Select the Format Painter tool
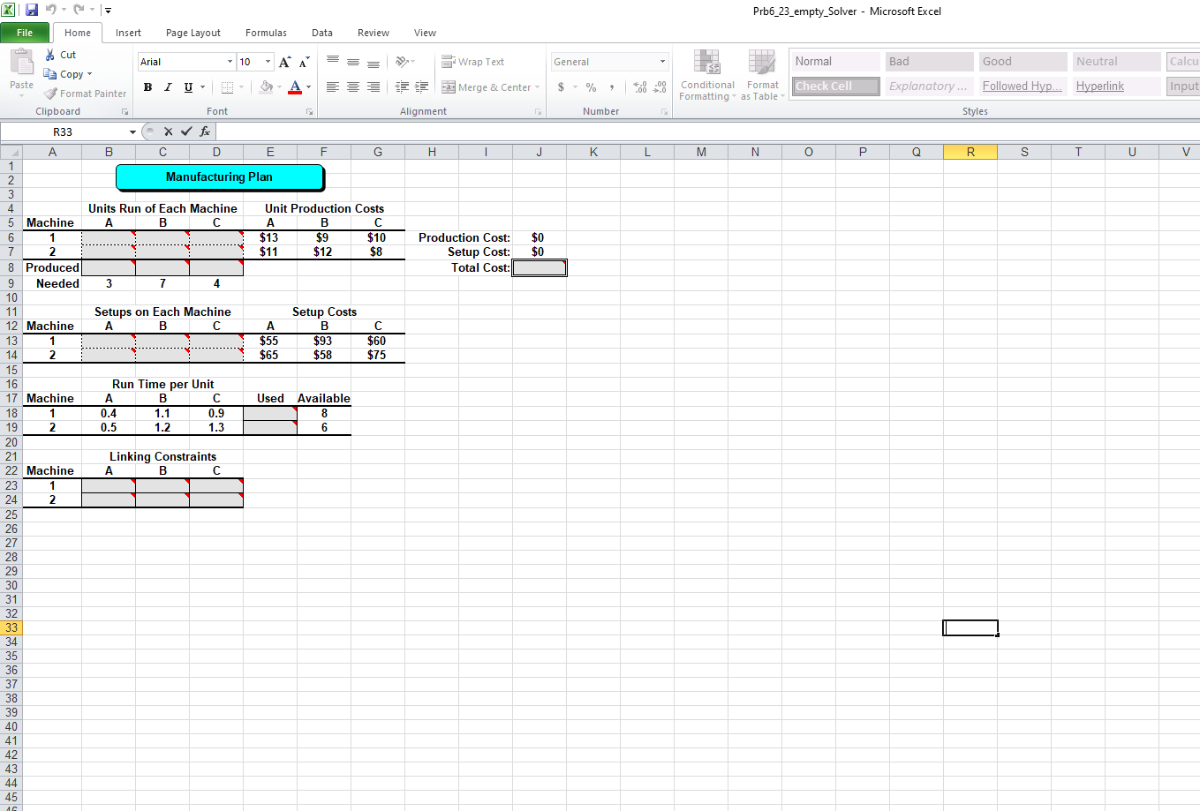The image size is (1200, 811). point(85,94)
